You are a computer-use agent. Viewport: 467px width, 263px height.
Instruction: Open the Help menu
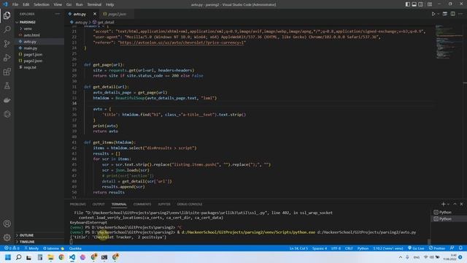point(110,4)
